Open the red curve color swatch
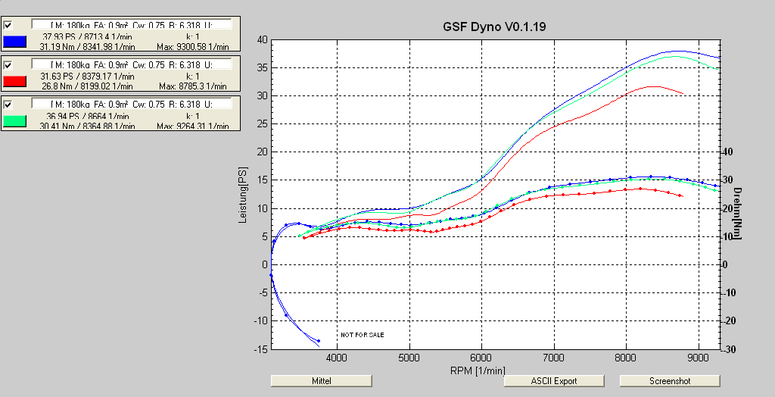Viewport: 775px width, 397px height. 15,81
